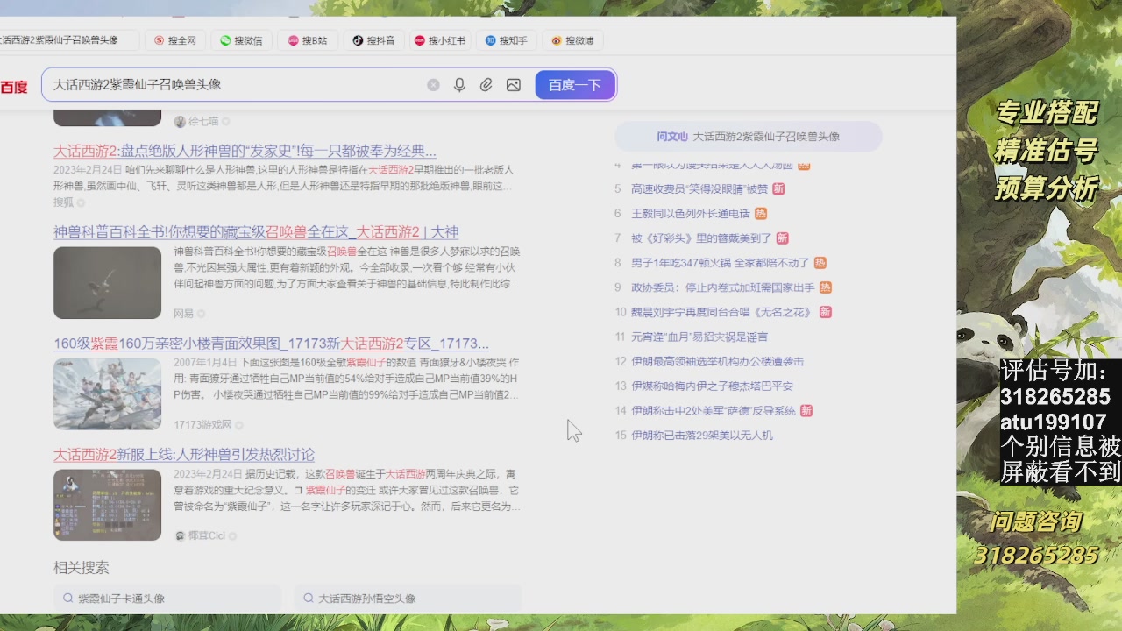Click the 160级紫霞 result thumbnail image
Screen dimensions: 1122x631
[x=107, y=394]
